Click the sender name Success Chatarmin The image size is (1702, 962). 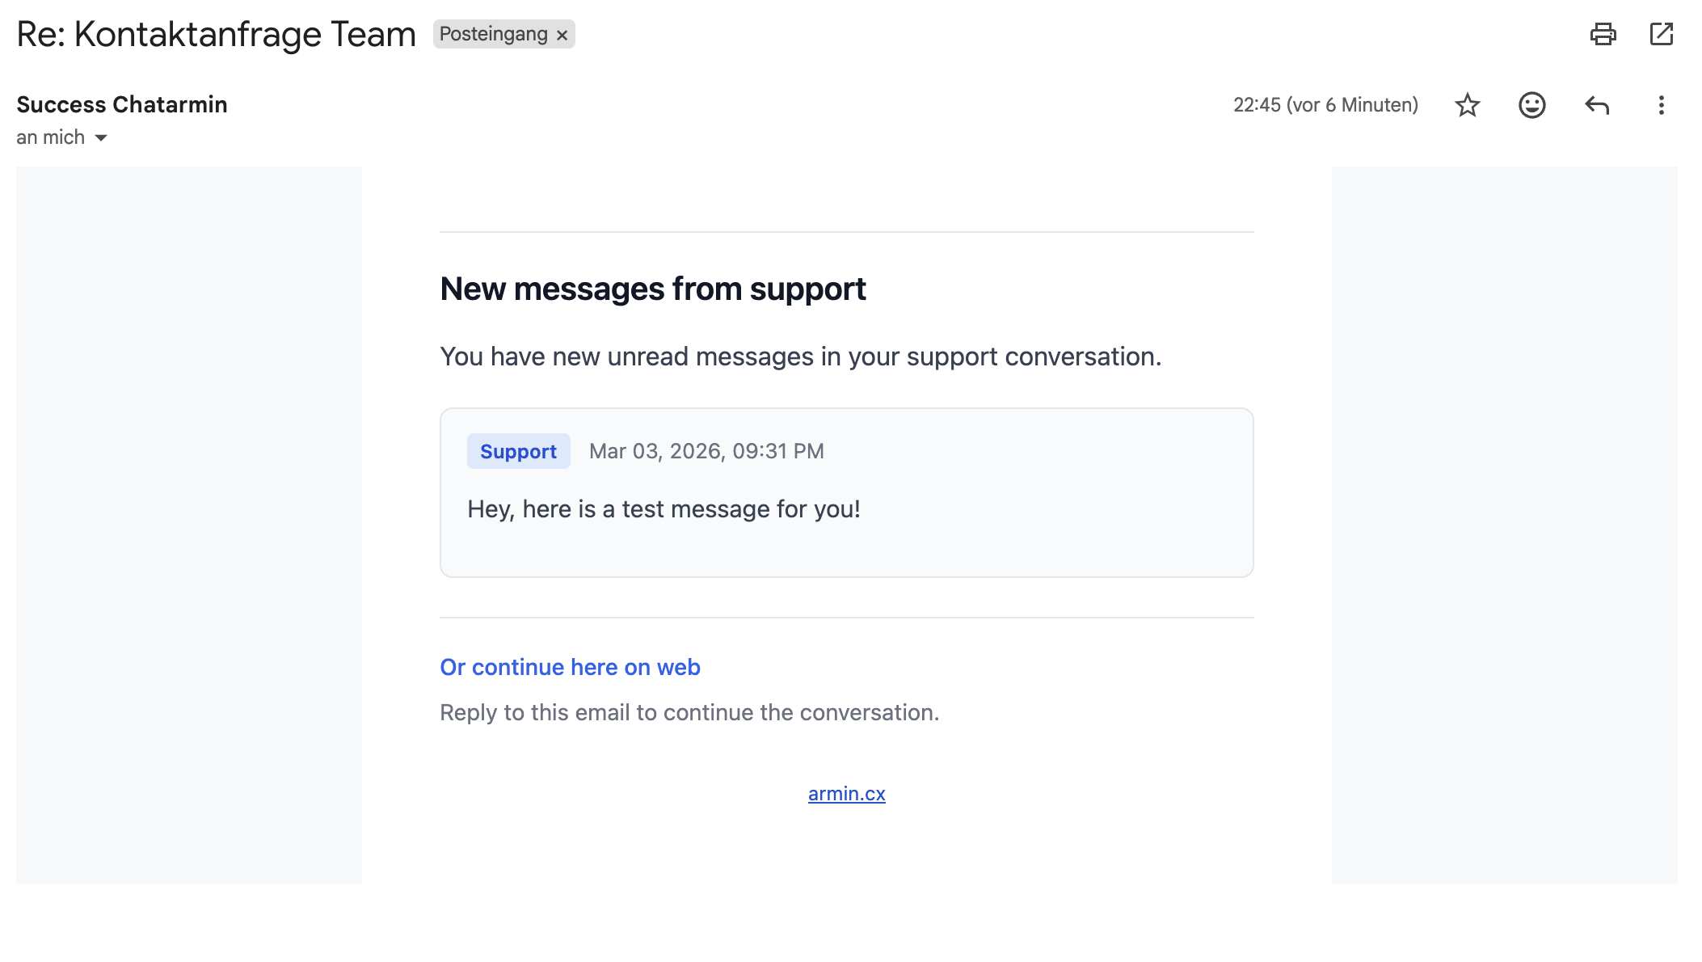coord(122,104)
